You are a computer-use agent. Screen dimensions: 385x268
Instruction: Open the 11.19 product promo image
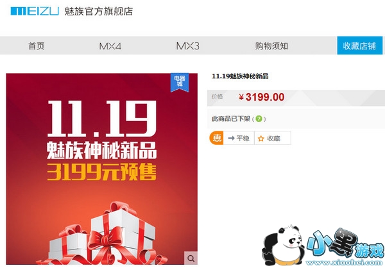(101, 169)
